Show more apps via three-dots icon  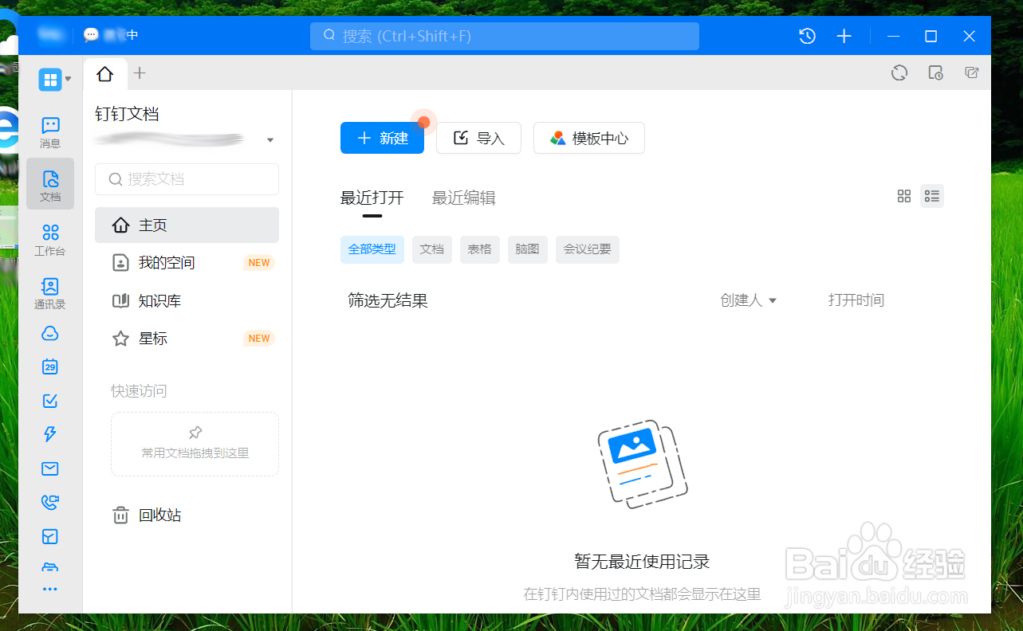(x=50, y=590)
